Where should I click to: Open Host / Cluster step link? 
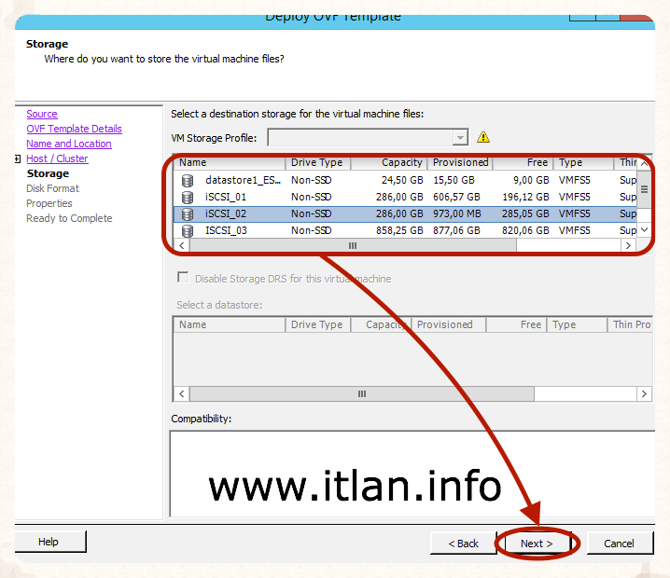click(x=57, y=158)
